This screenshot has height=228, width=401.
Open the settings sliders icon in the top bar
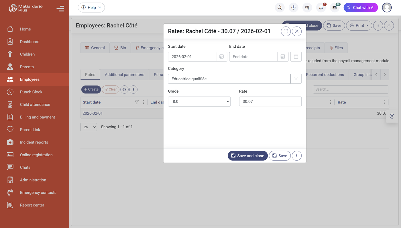tap(307, 8)
